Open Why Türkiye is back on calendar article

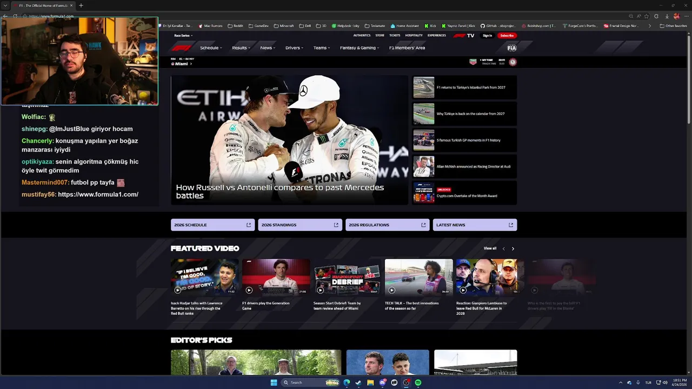tap(464, 114)
